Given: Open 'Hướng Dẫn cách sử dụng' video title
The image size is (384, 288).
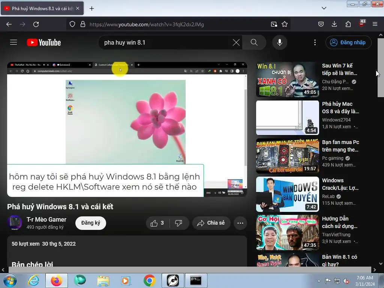Looking at the screenshot, I should click(340, 222).
